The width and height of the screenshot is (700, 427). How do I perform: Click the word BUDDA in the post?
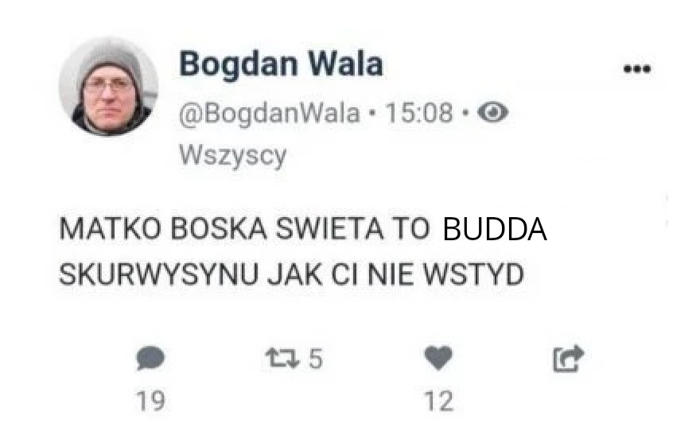pos(495,229)
